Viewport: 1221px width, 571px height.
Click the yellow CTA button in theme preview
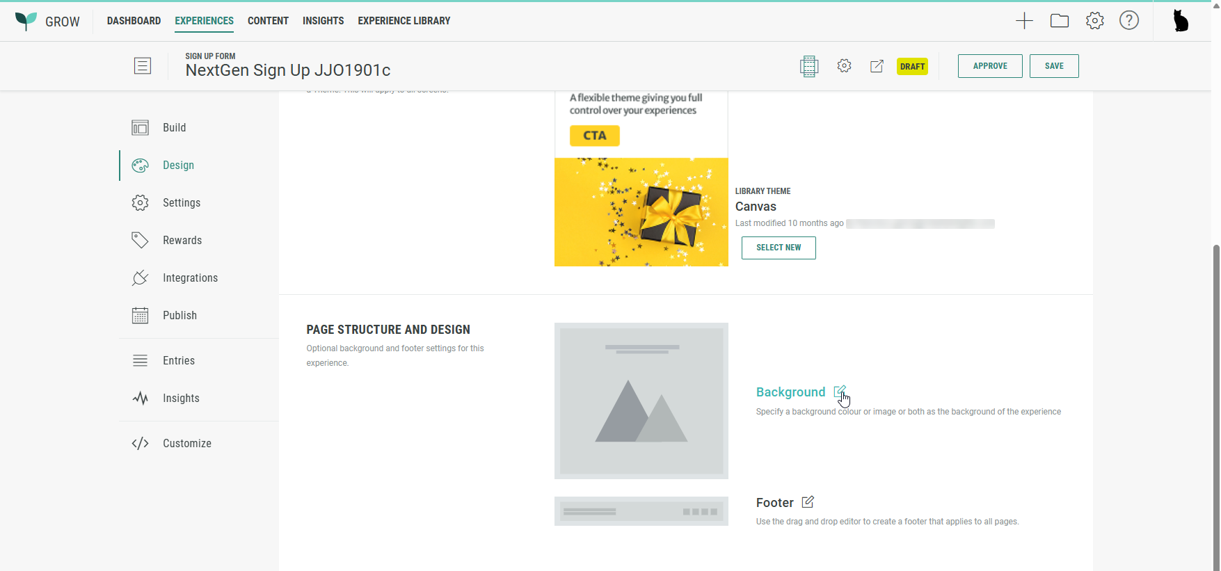click(x=595, y=136)
